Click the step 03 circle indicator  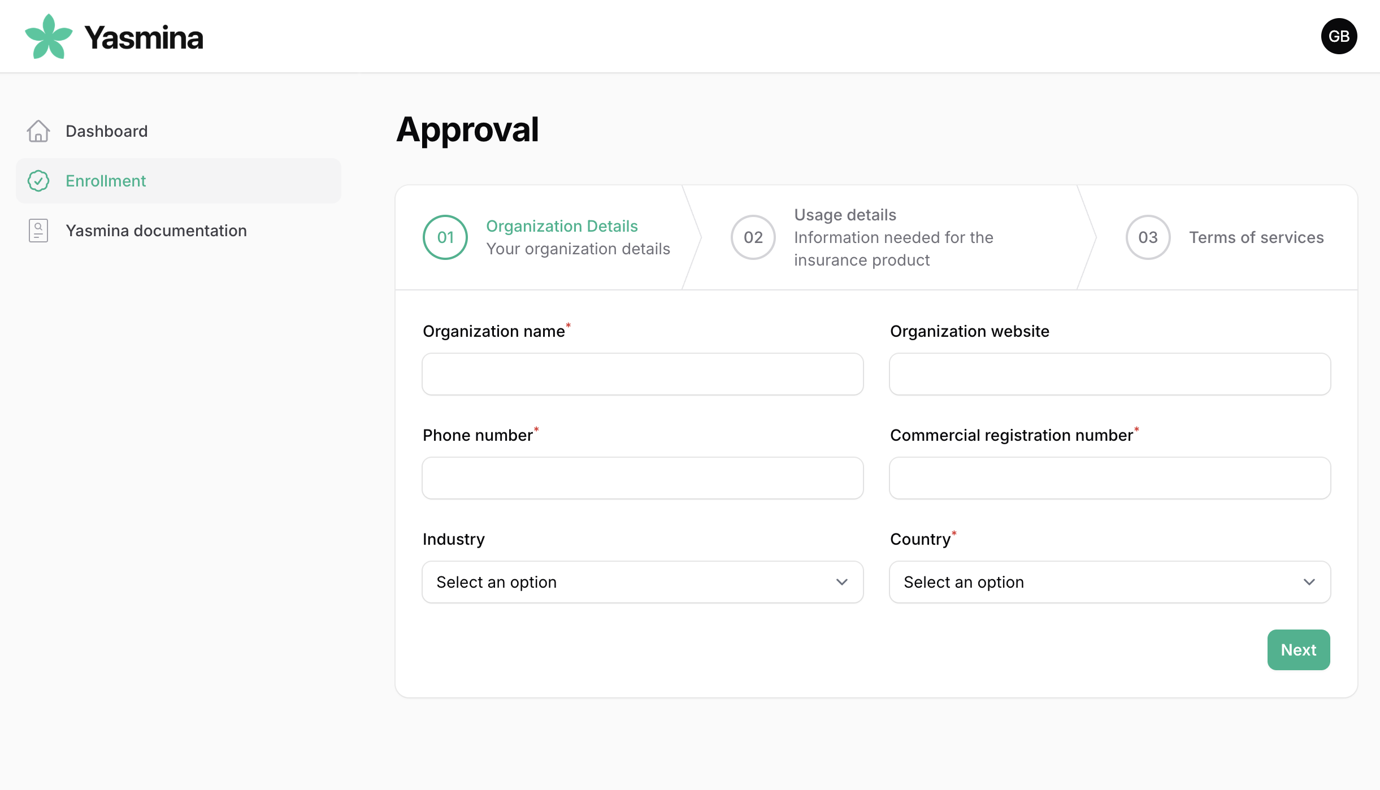(x=1148, y=237)
